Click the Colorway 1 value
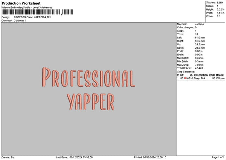This screenshot has width=226, height=160. 20,20
